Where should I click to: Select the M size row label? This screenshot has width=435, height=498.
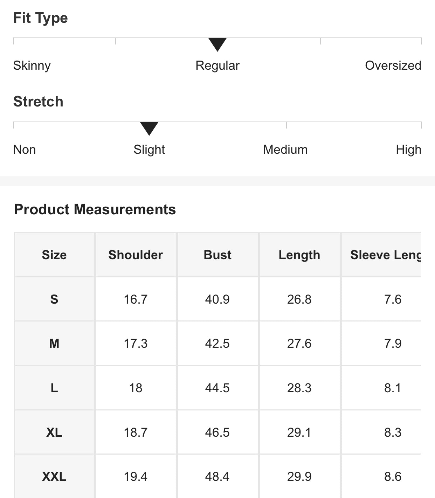click(x=54, y=344)
